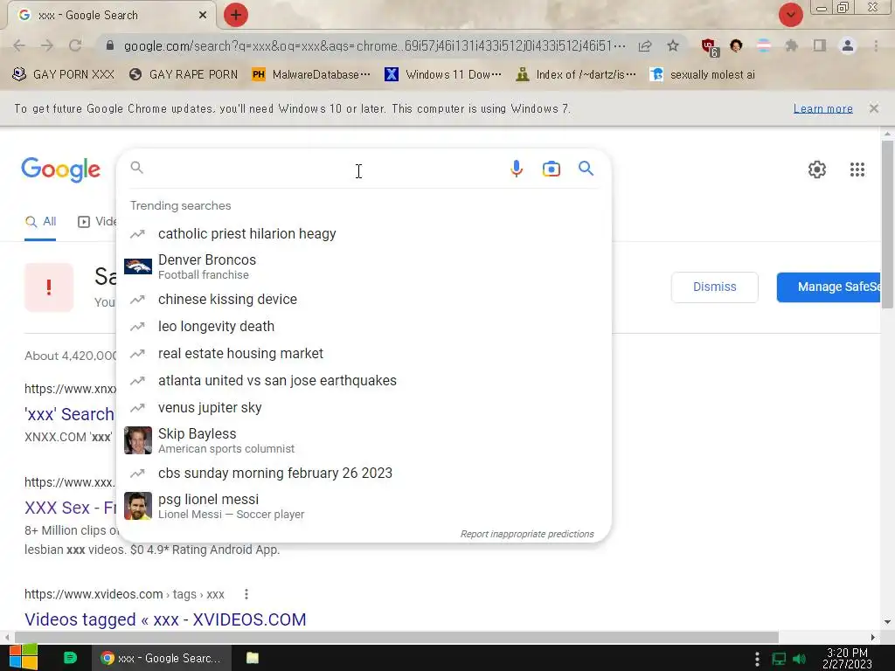
Task: Open the Index of /~dartz bookmark
Action: pyautogui.click(x=576, y=75)
